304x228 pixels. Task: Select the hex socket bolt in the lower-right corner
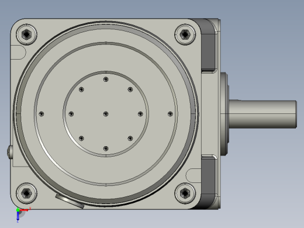tap(185, 193)
